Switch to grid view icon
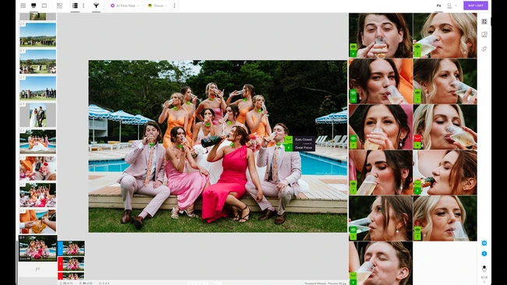The image size is (507, 285). [23, 5]
